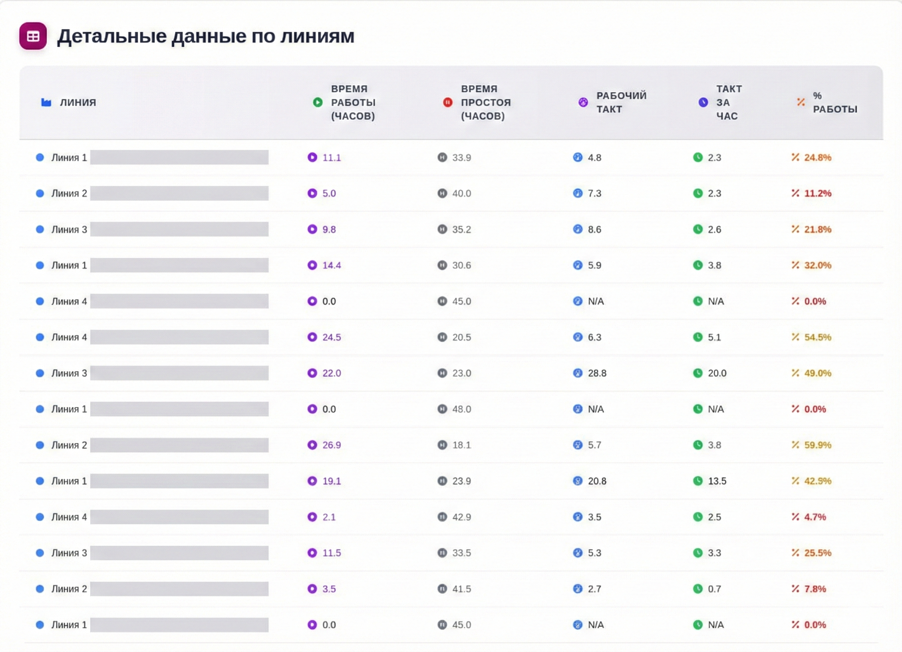902x652 pixels.
Task: Click blue clock icon in ТАКТ ЗА ЧАС header
Action: point(703,103)
